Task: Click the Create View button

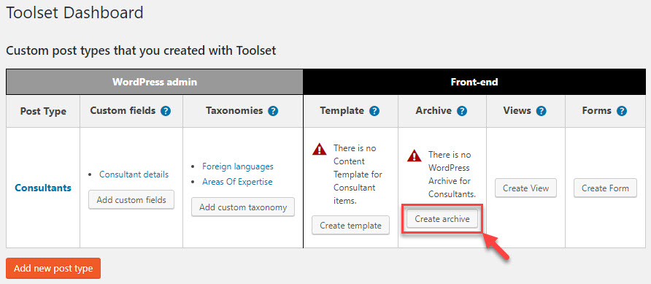Action: [x=525, y=188]
